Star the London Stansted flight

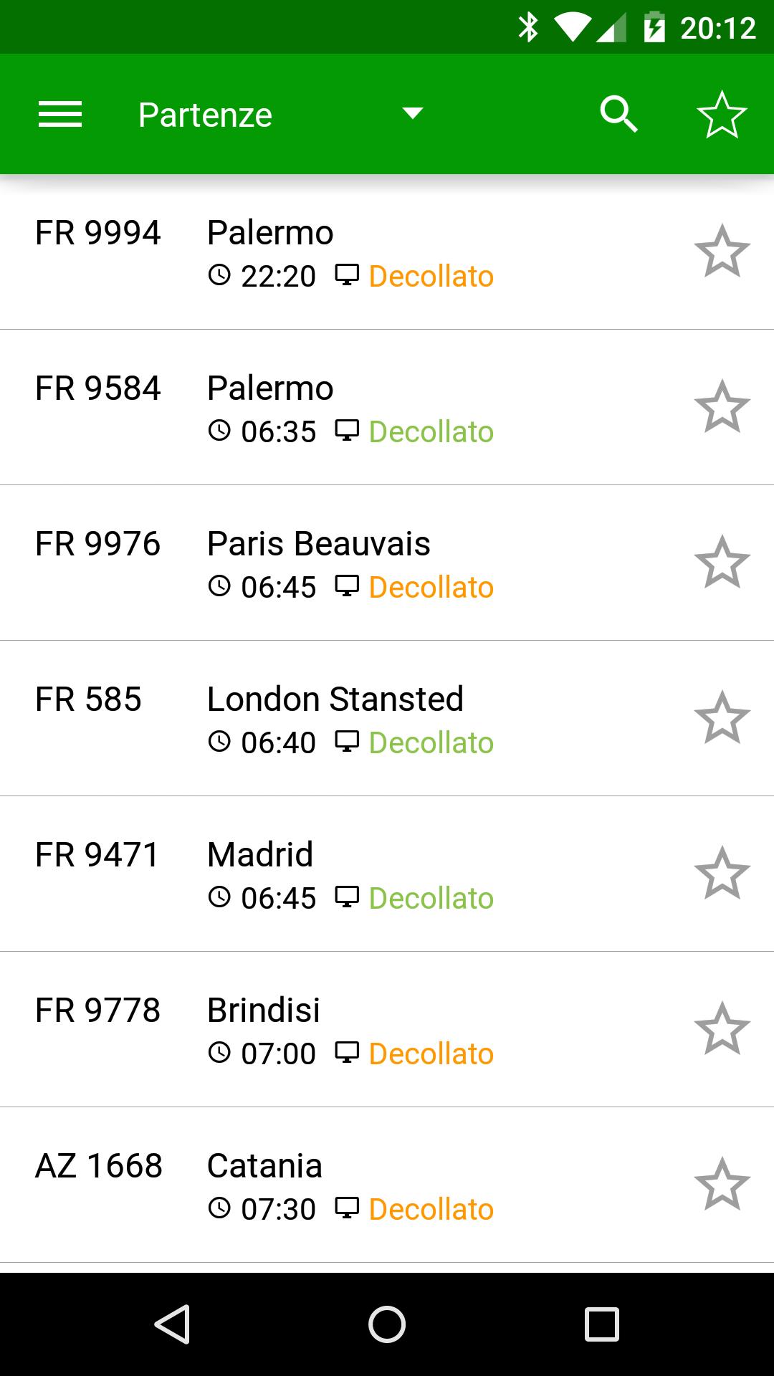pos(722,718)
